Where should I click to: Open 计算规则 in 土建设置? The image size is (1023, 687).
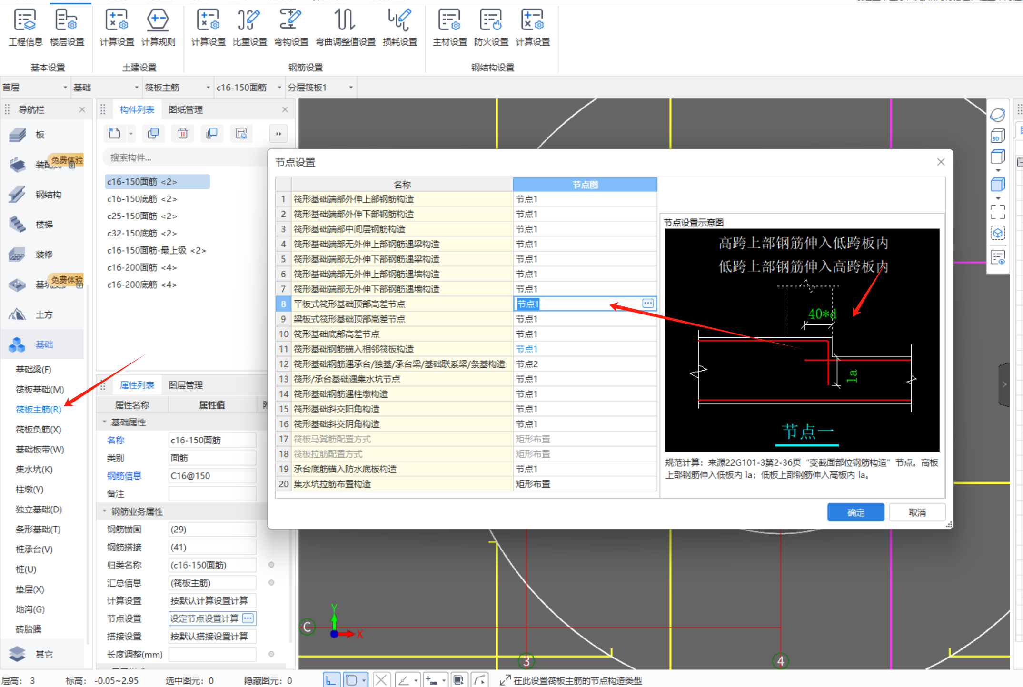158,28
